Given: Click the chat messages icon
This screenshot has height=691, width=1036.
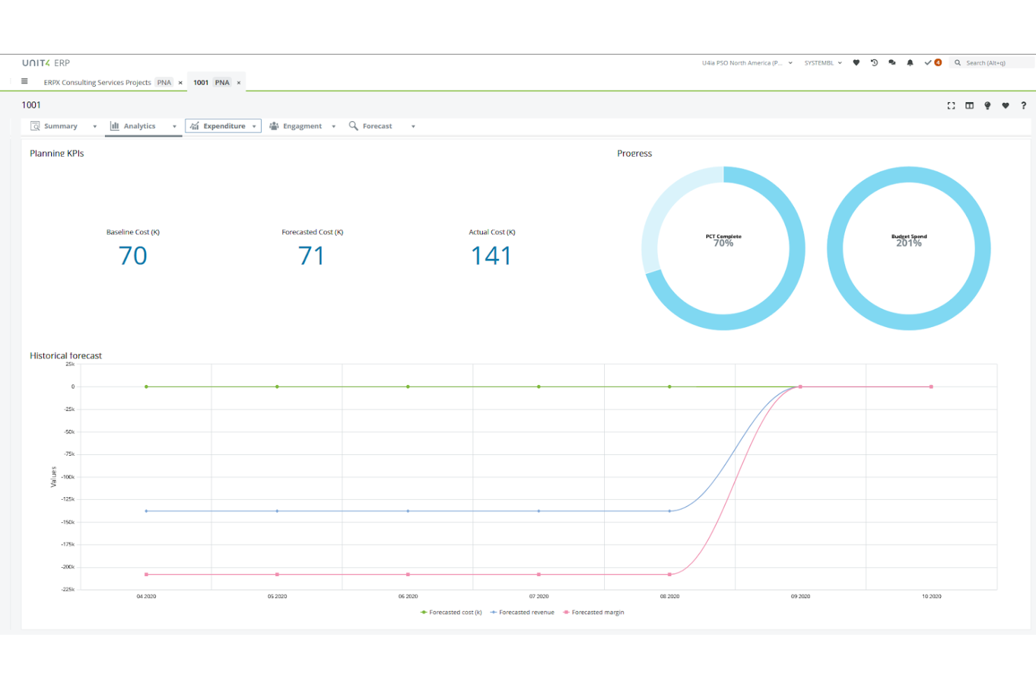Looking at the screenshot, I should (x=892, y=62).
